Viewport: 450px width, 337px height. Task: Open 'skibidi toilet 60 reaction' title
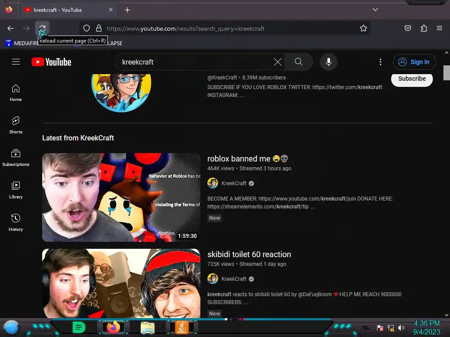[x=249, y=255]
